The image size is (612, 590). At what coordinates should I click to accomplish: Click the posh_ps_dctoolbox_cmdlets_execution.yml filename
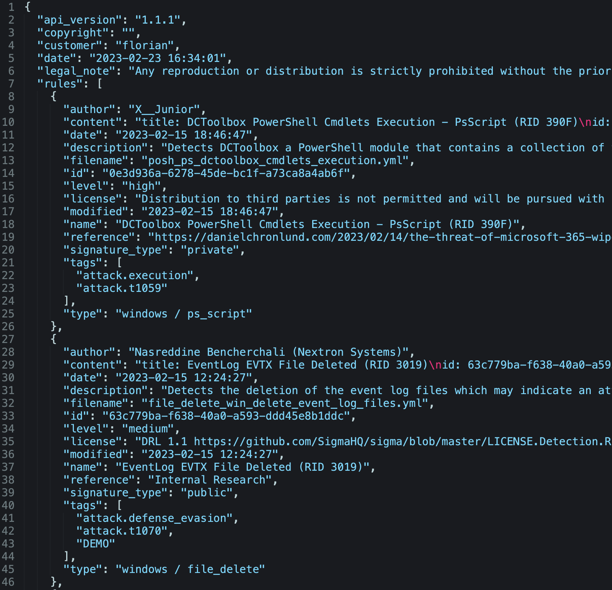[275, 160]
